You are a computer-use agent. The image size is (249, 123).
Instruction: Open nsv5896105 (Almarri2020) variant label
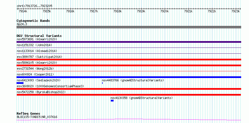tap(37, 63)
